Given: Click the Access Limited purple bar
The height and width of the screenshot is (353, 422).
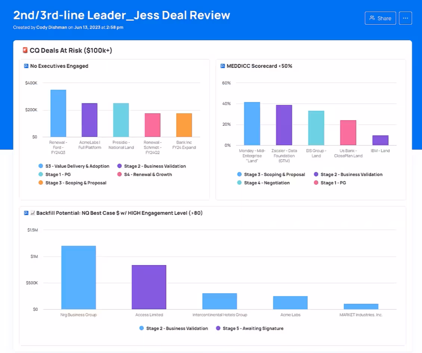Looking at the screenshot, I should [149, 287].
